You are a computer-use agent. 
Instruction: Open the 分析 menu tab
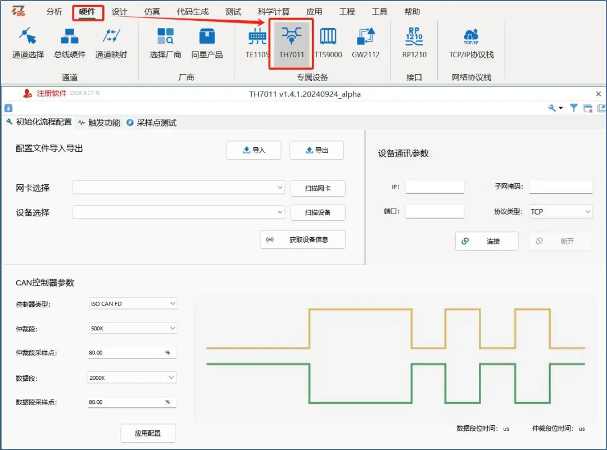(x=54, y=12)
